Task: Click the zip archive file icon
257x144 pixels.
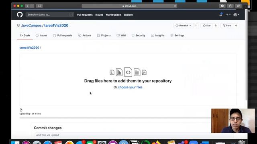Action: pos(112,72)
